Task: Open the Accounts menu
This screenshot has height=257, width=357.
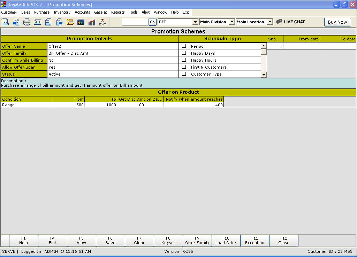Action: (82, 12)
